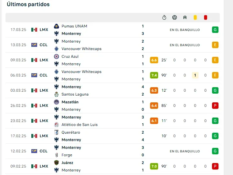Click the Pumas UNAM team crest
The height and width of the screenshot is (175, 233).
(x=56, y=26)
